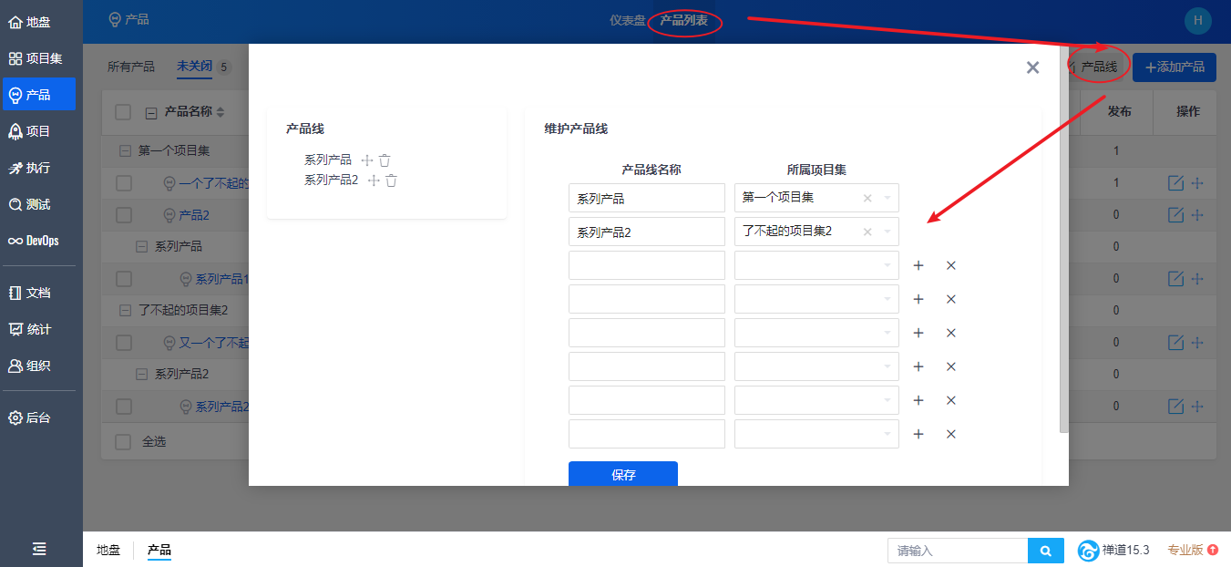Check the bottom 系列产品2 product row checkbox

pos(123,407)
